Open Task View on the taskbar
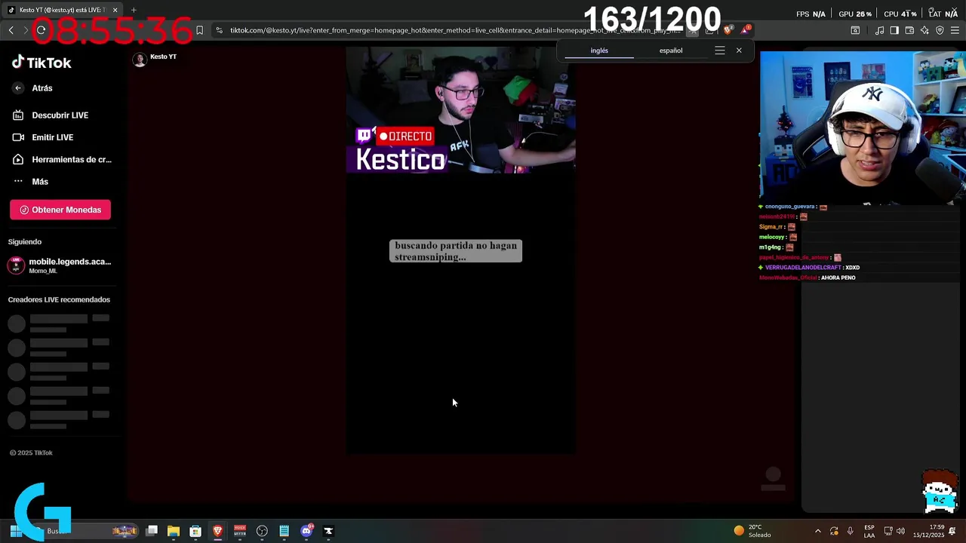This screenshot has width=966, height=543. (152, 531)
